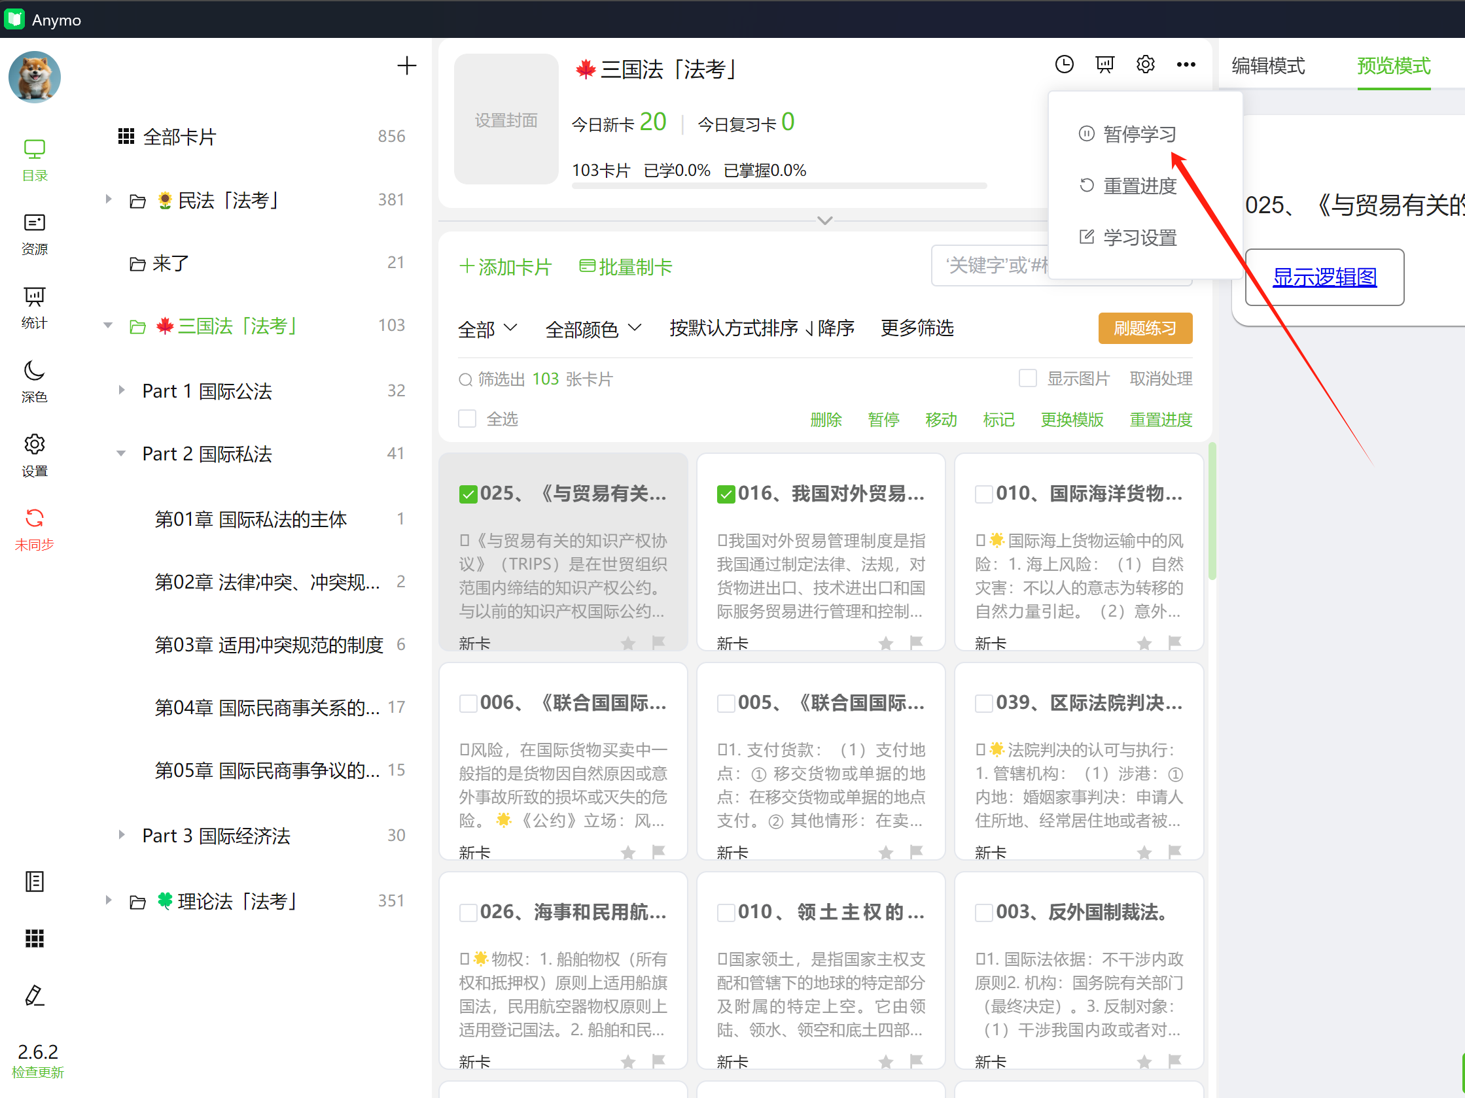The width and height of the screenshot is (1465, 1098).
Task: Star the card 003、反外国制裁法
Action: click(1144, 1060)
